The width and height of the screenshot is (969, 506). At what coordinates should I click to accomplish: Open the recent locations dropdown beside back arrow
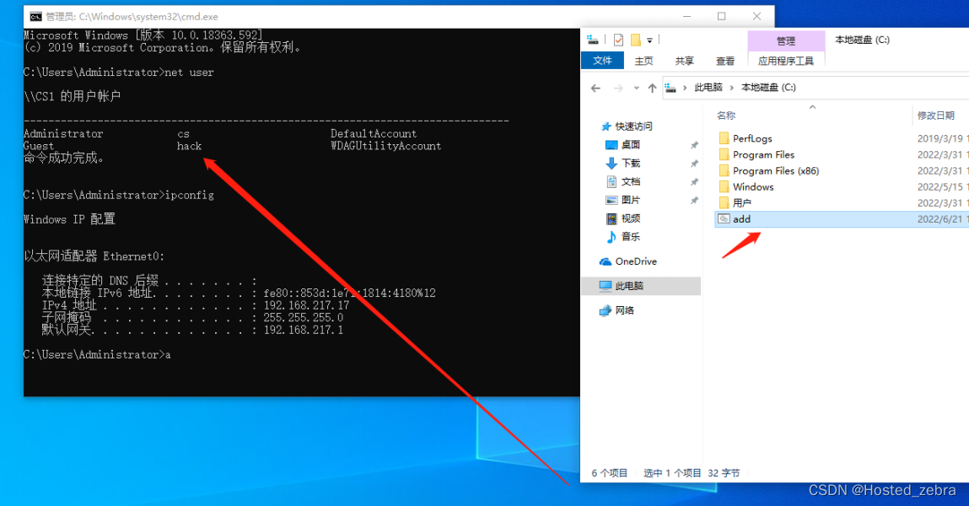click(x=636, y=88)
